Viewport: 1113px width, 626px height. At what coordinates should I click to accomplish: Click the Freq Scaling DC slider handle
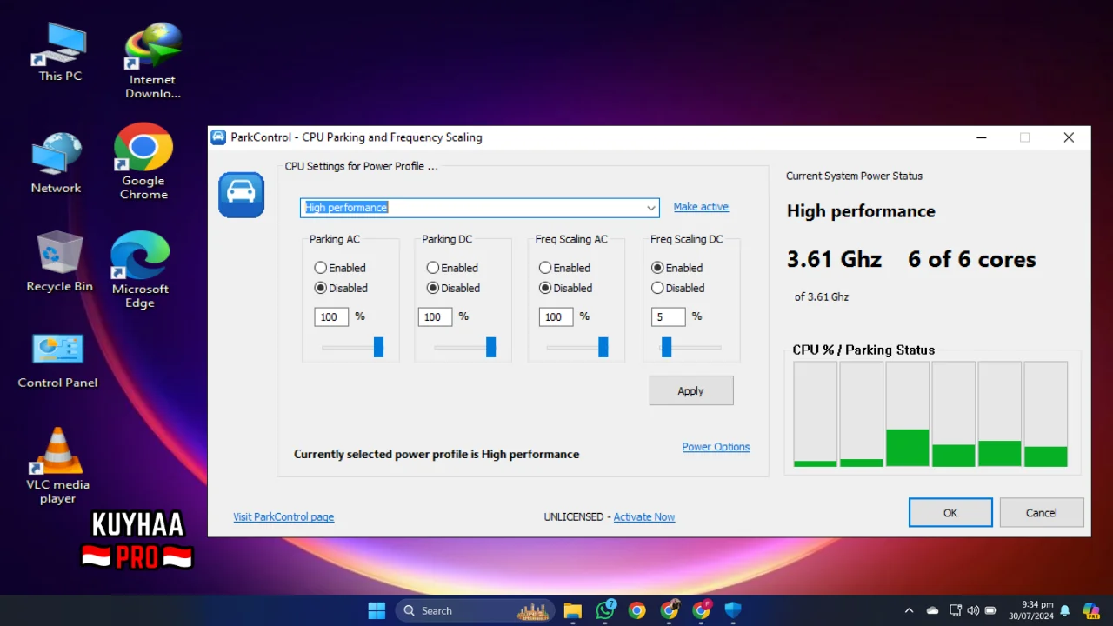click(x=667, y=347)
